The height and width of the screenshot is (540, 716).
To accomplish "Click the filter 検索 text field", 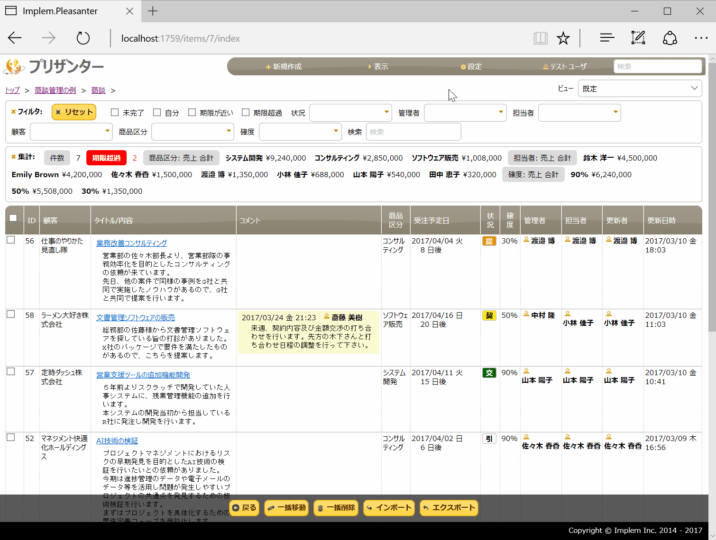I will [x=413, y=132].
